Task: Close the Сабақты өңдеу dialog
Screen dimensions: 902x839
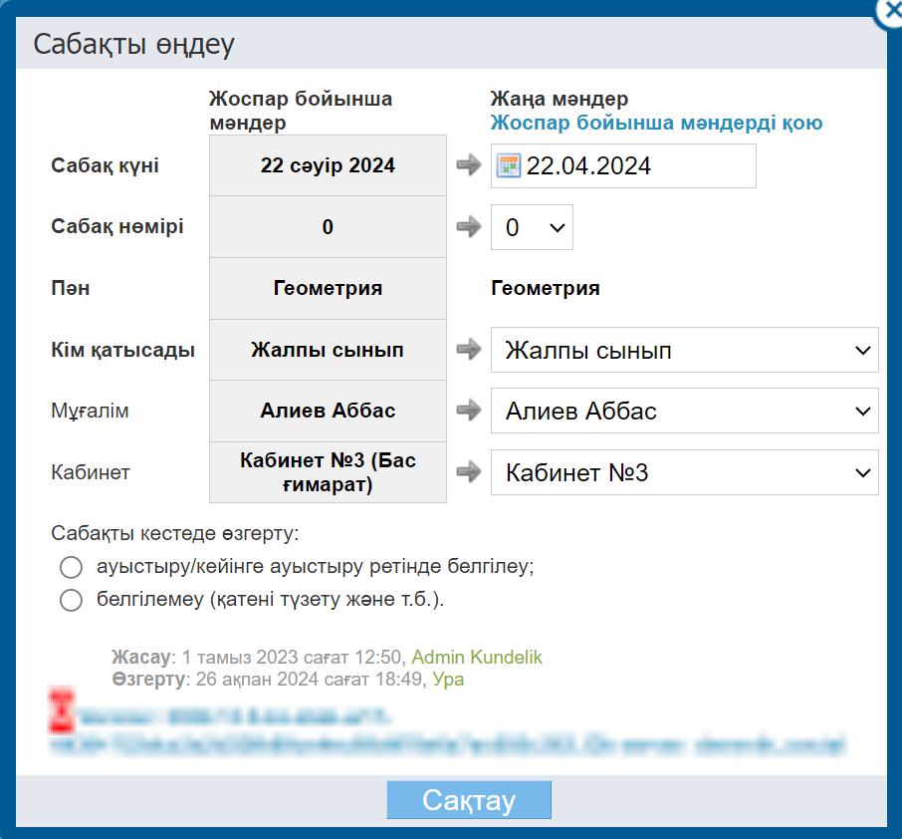Action: 890,10
